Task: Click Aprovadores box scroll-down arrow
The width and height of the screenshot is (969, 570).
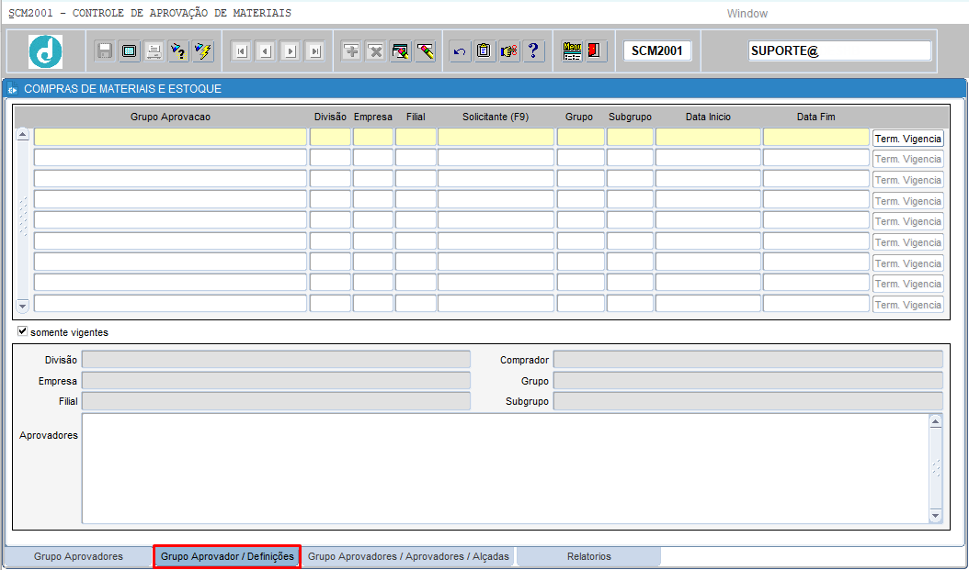Action: (935, 515)
